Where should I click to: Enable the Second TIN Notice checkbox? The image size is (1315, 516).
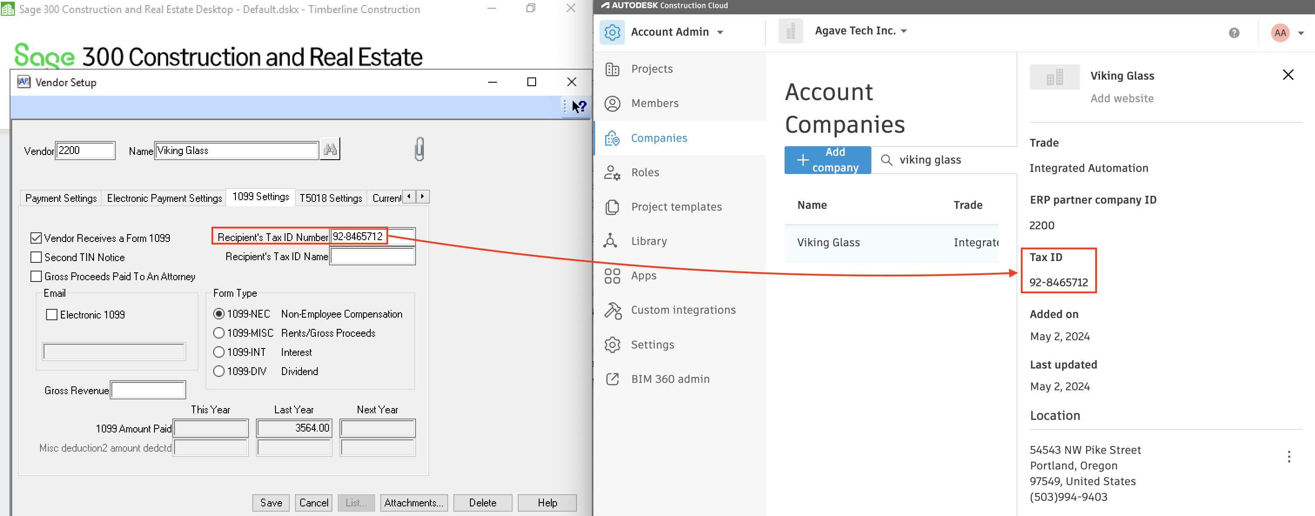pos(36,257)
